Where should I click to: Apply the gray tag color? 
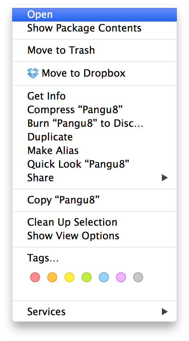click(138, 278)
